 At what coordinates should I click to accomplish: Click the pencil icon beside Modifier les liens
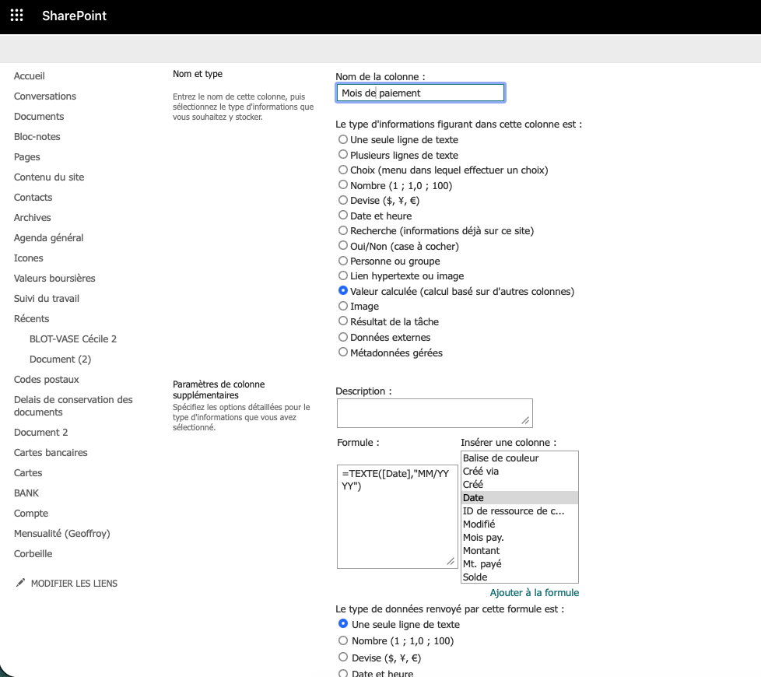click(20, 583)
